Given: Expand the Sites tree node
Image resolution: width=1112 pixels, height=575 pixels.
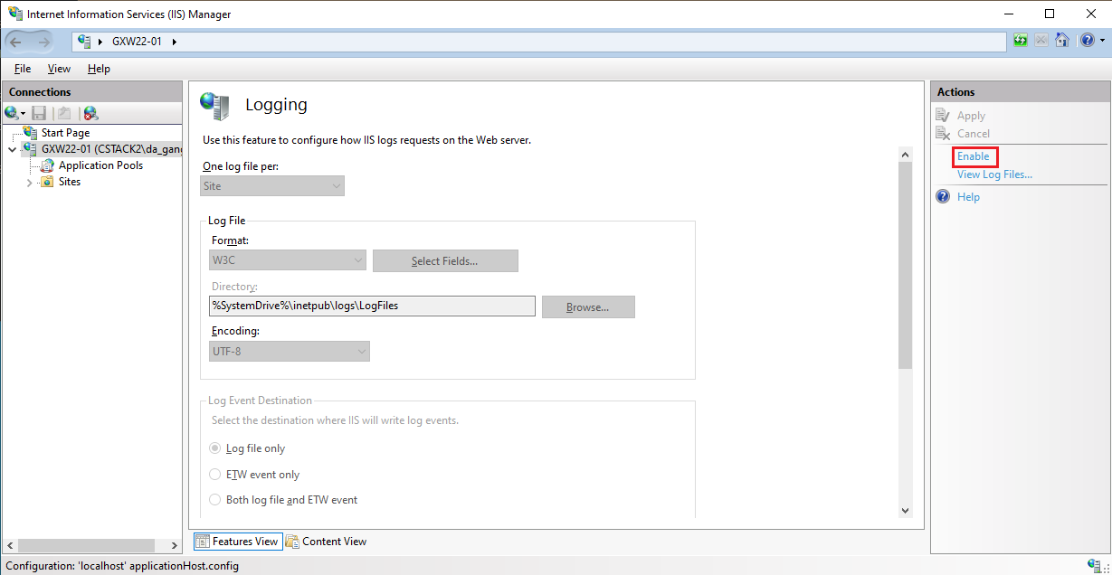Looking at the screenshot, I should (x=29, y=182).
